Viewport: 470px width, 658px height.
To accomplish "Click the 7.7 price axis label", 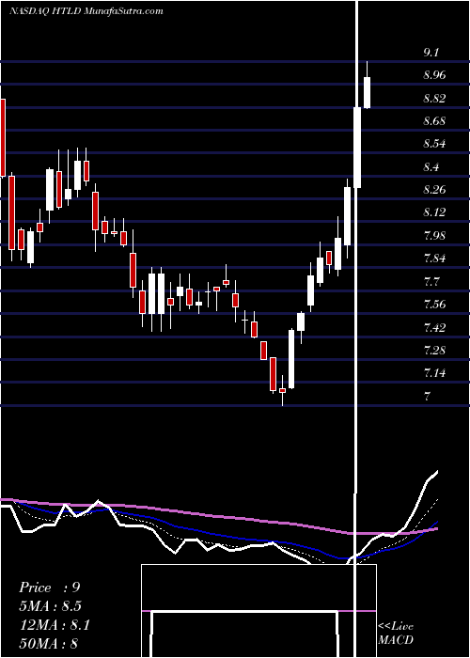I will pyautogui.click(x=431, y=281).
